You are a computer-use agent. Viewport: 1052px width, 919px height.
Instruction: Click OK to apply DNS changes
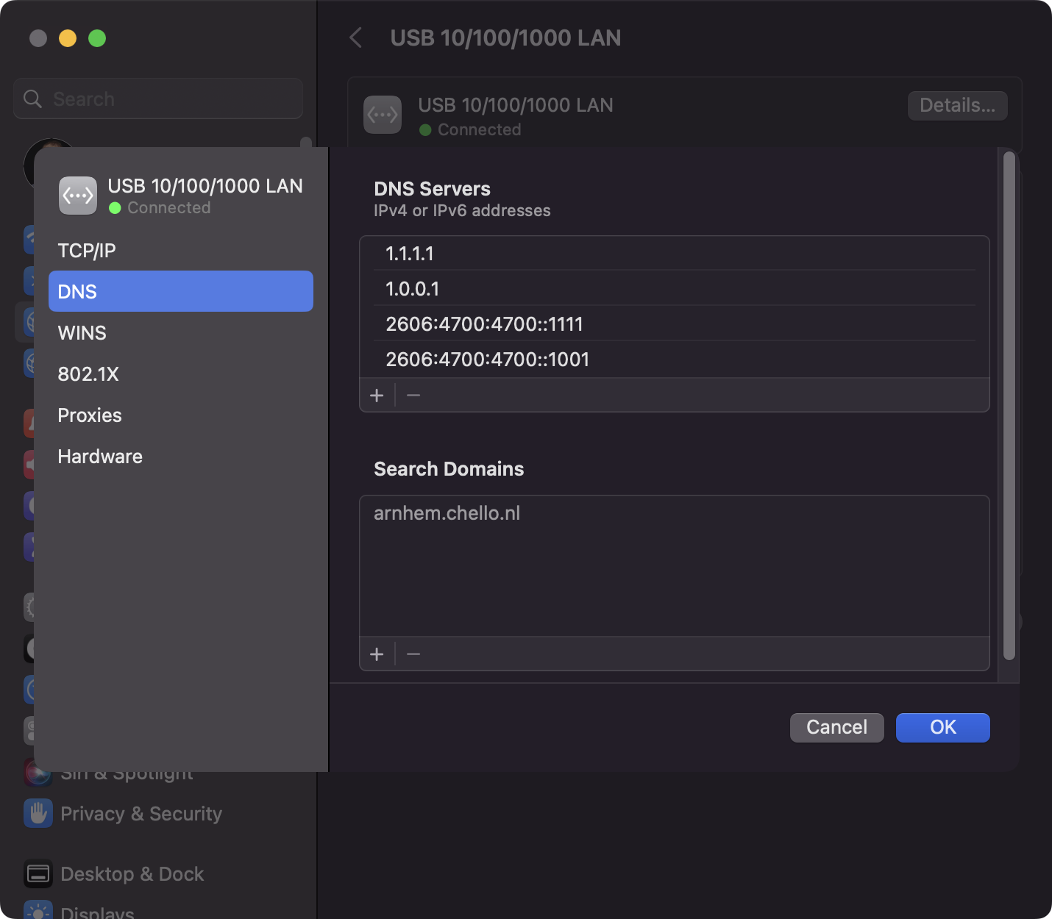(942, 727)
